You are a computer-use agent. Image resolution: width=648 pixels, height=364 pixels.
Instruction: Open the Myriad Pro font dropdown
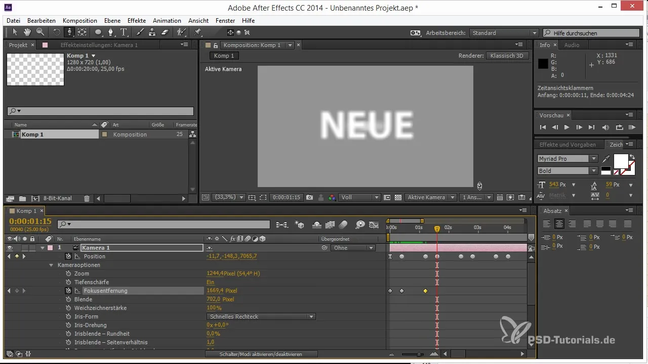coord(568,159)
